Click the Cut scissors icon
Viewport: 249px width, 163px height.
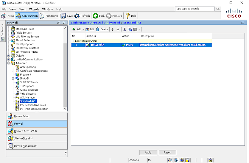(125, 29)
